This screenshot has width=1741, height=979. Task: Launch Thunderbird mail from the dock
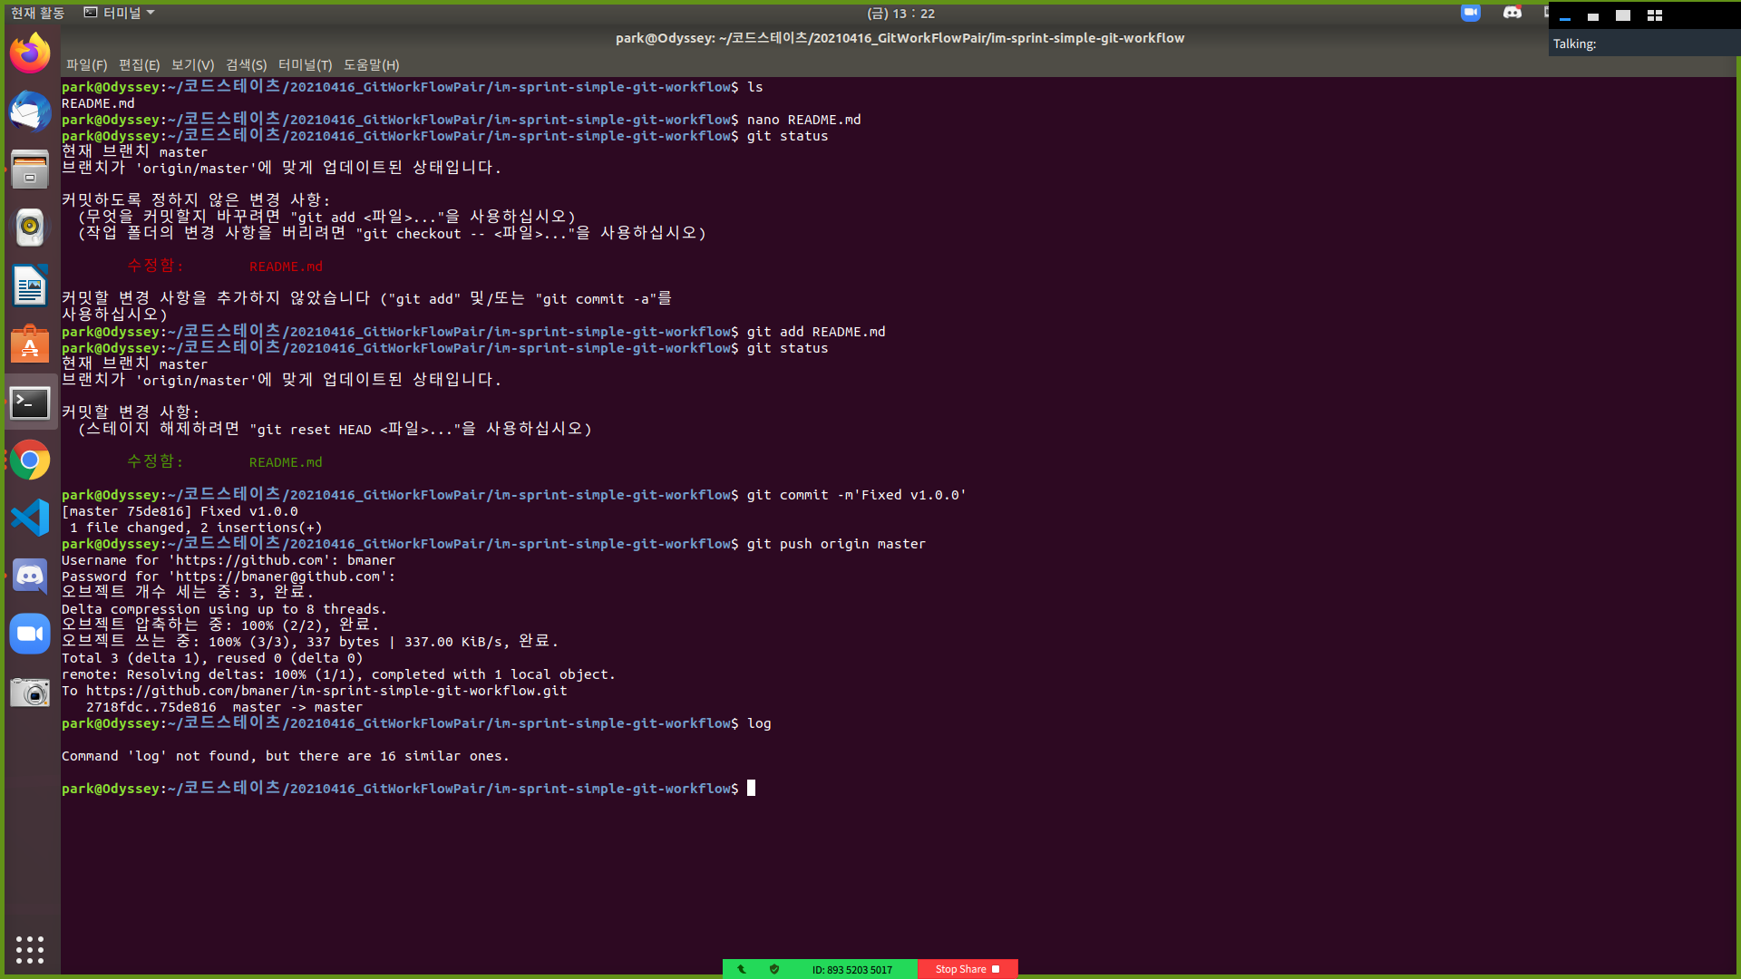click(30, 111)
